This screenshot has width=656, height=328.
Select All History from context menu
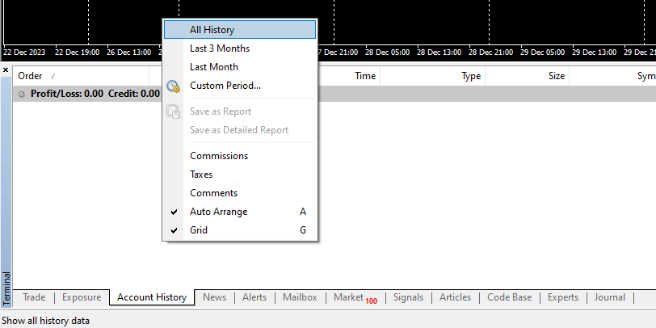click(212, 30)
